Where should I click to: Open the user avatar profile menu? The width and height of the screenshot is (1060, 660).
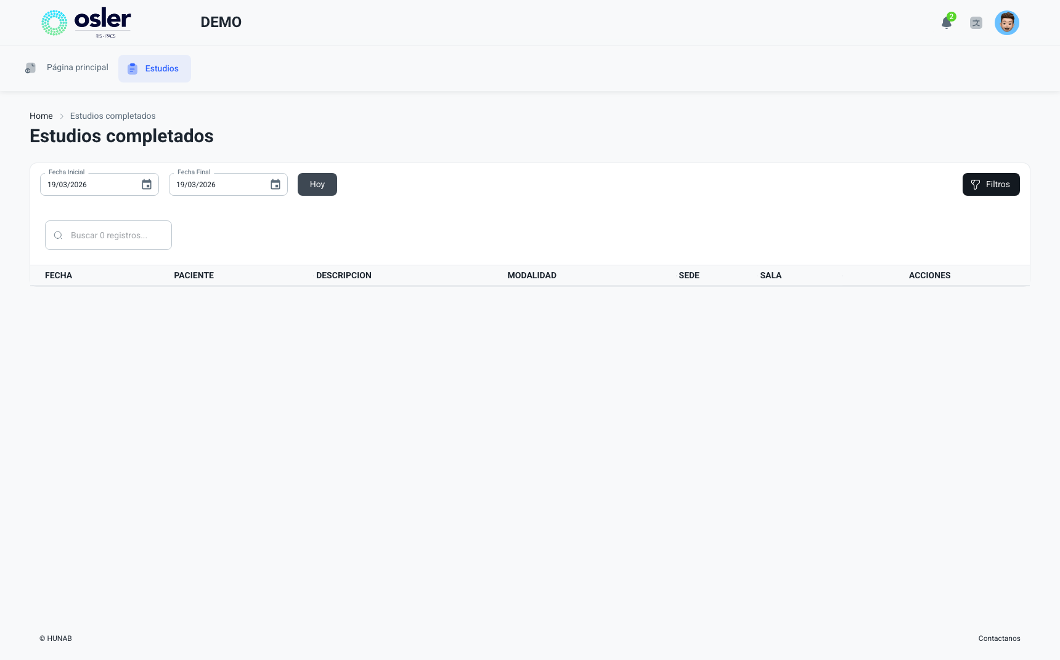(1007, 23)
